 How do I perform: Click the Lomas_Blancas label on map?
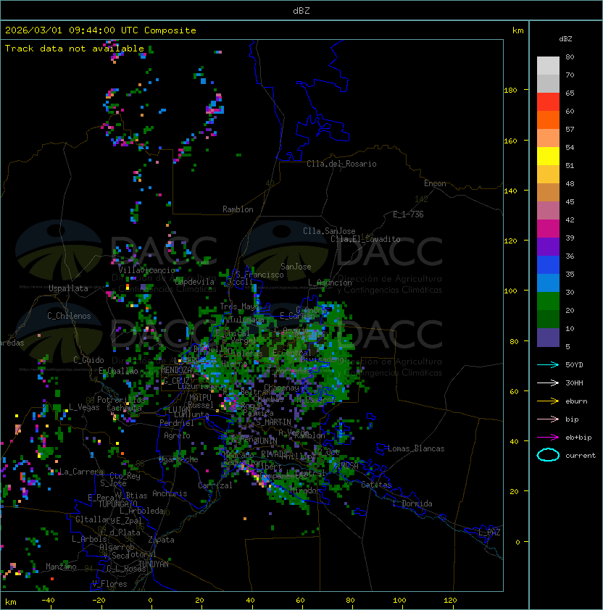(416, 448)
